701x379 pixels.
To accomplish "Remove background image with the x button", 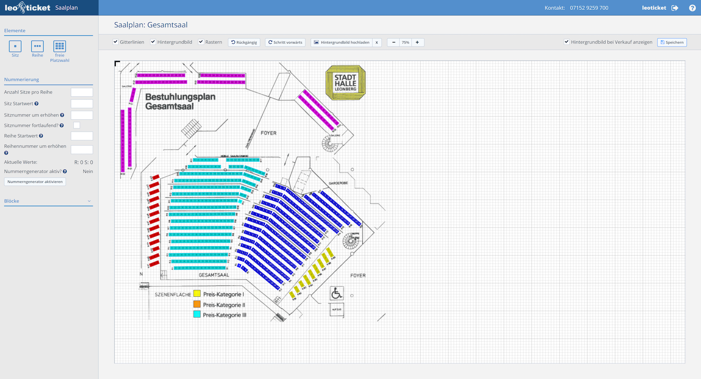I will [x=376, y=42].
